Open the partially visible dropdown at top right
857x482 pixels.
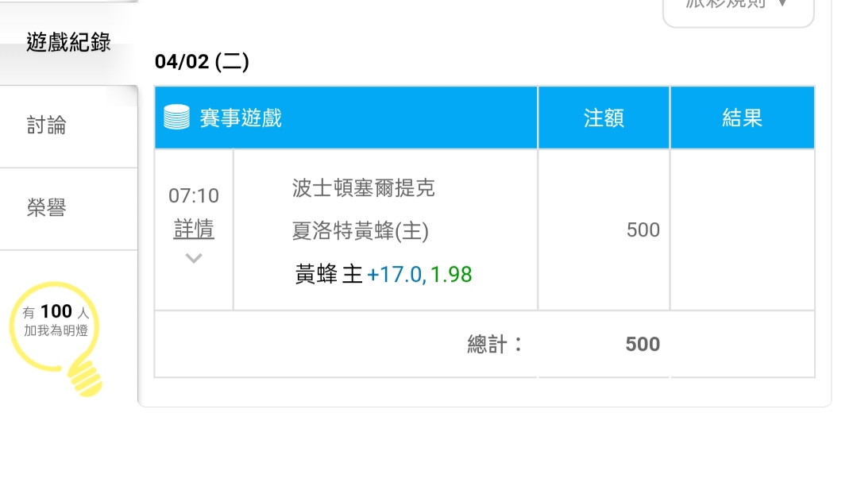739,11
